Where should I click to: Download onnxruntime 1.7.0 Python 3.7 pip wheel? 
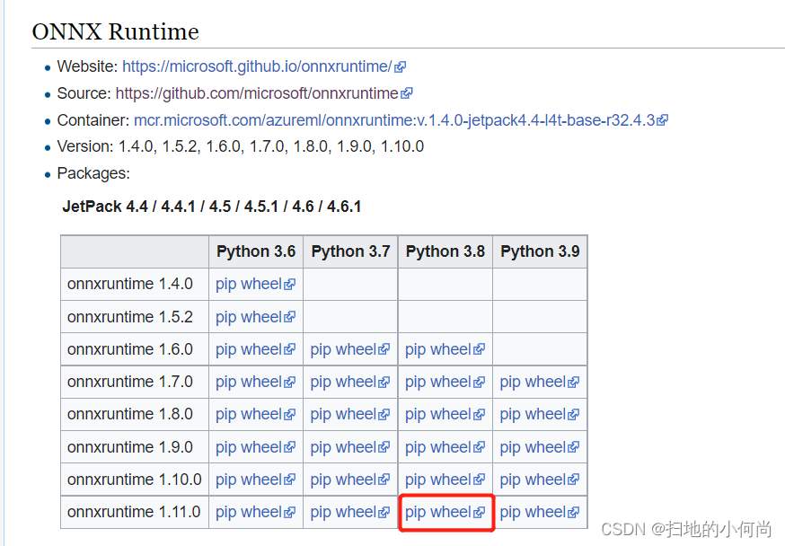click(x=350, y=382)
